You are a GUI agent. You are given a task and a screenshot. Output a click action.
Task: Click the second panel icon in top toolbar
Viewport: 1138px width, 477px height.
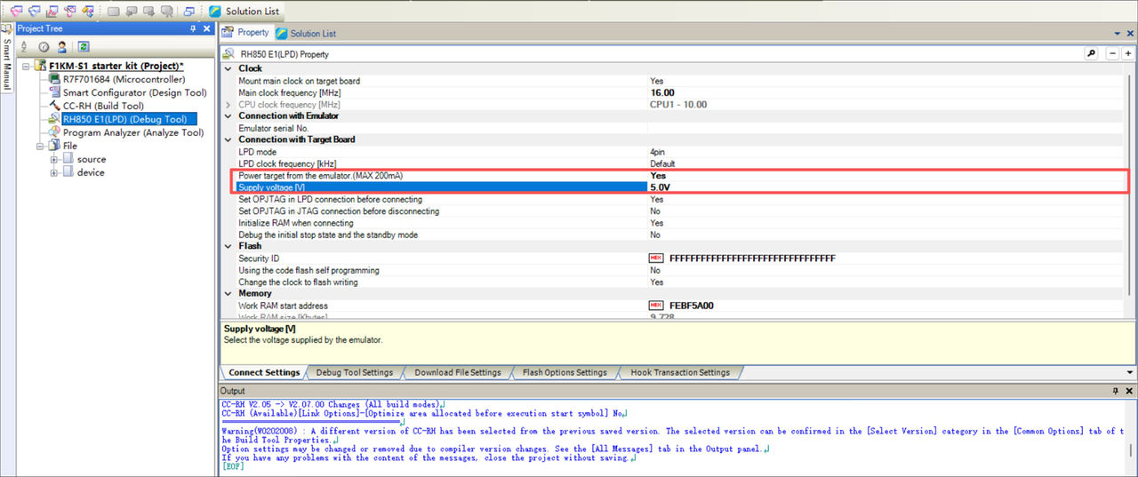click(36, 12)
